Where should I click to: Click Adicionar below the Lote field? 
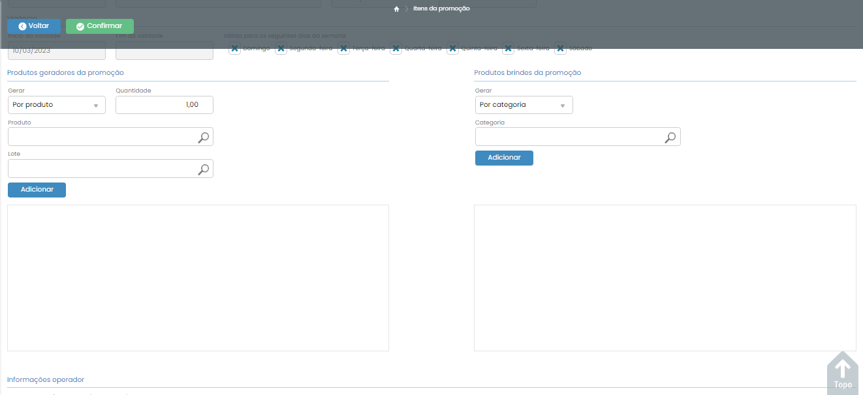[37, 190]
